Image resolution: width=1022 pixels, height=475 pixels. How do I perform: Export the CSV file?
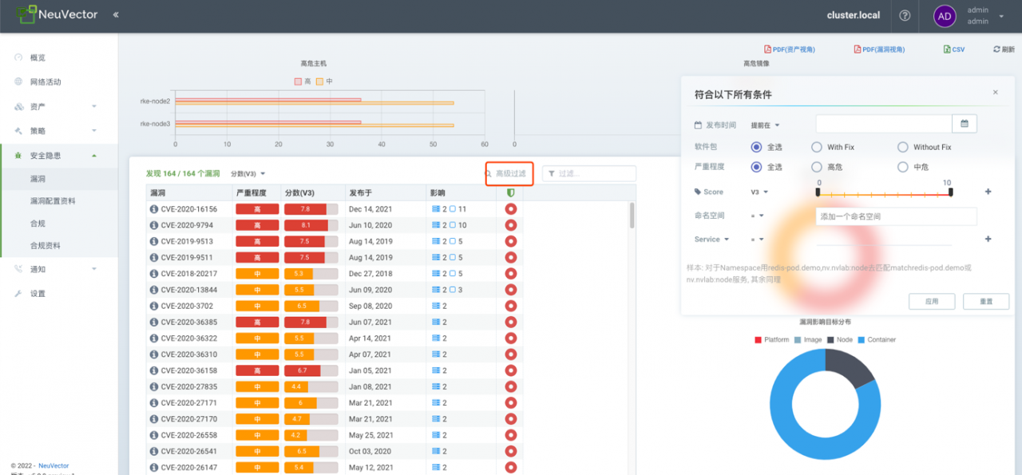coord(954,49)
